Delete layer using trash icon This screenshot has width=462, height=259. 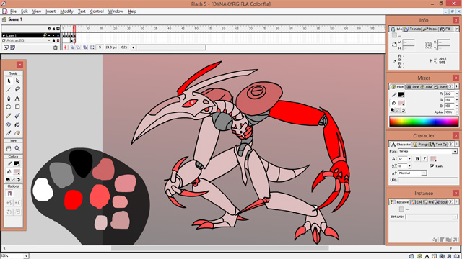[x=56, y=47]
